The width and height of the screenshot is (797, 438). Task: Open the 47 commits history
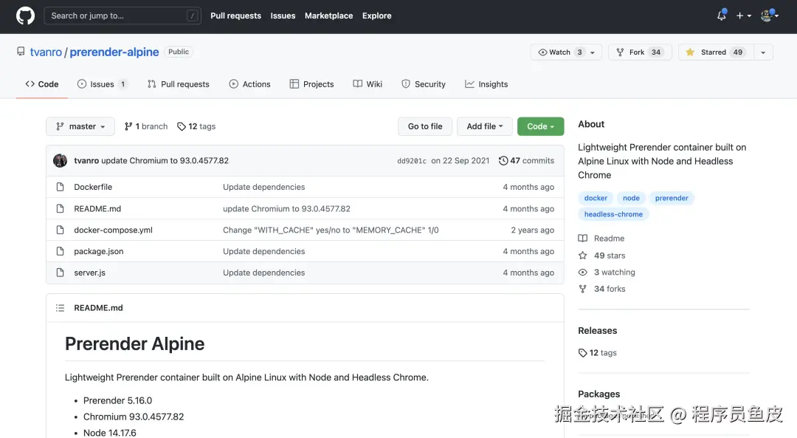(x=526, y=160)
